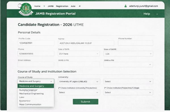Click the user account icon beside email
This screenshot has height=112, width=170.
pos(125,6)
